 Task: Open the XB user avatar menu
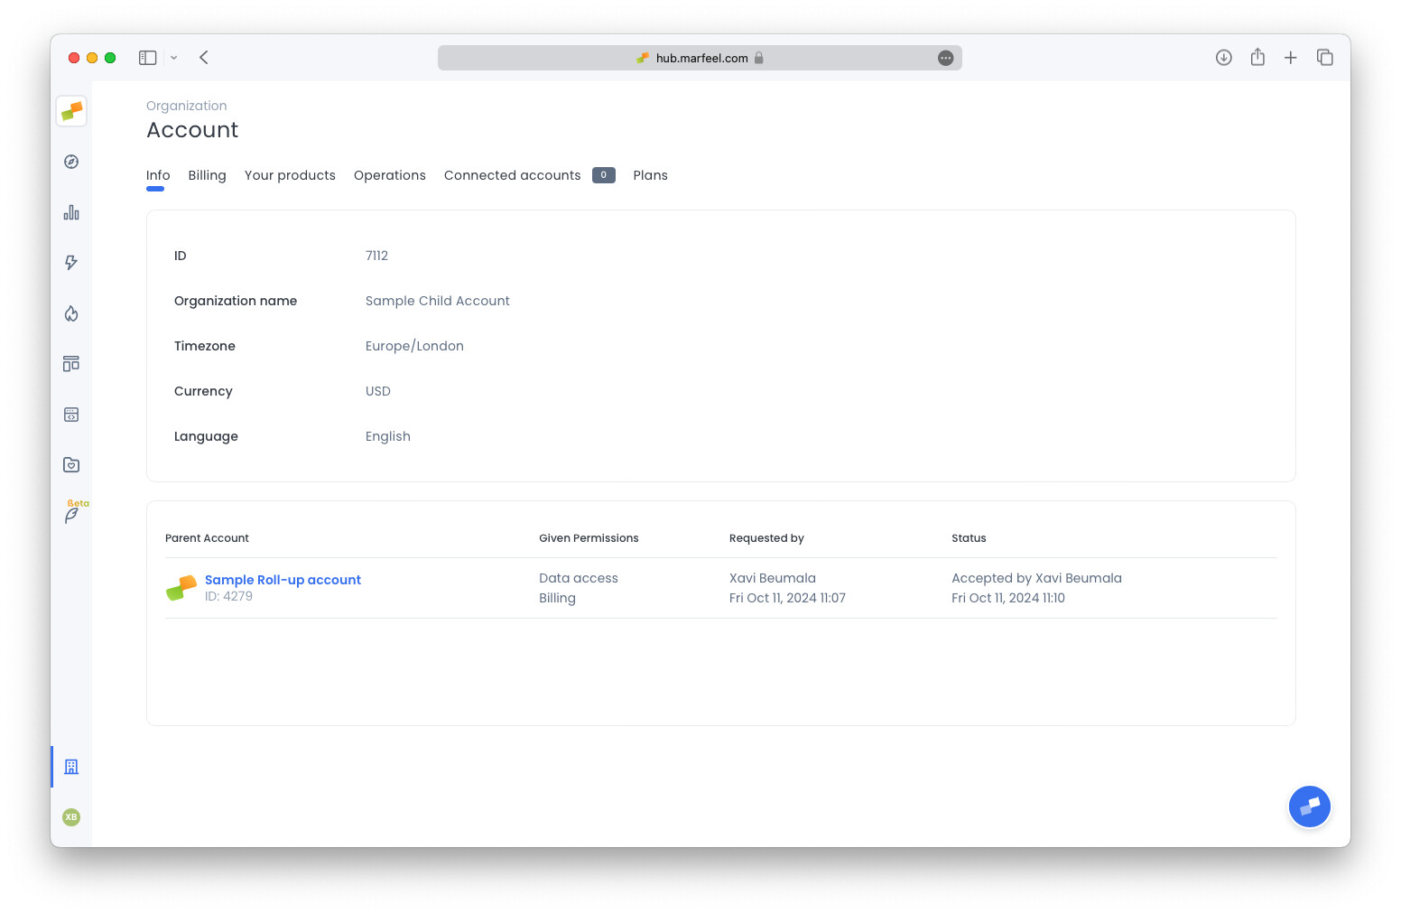tap(71, 816)
